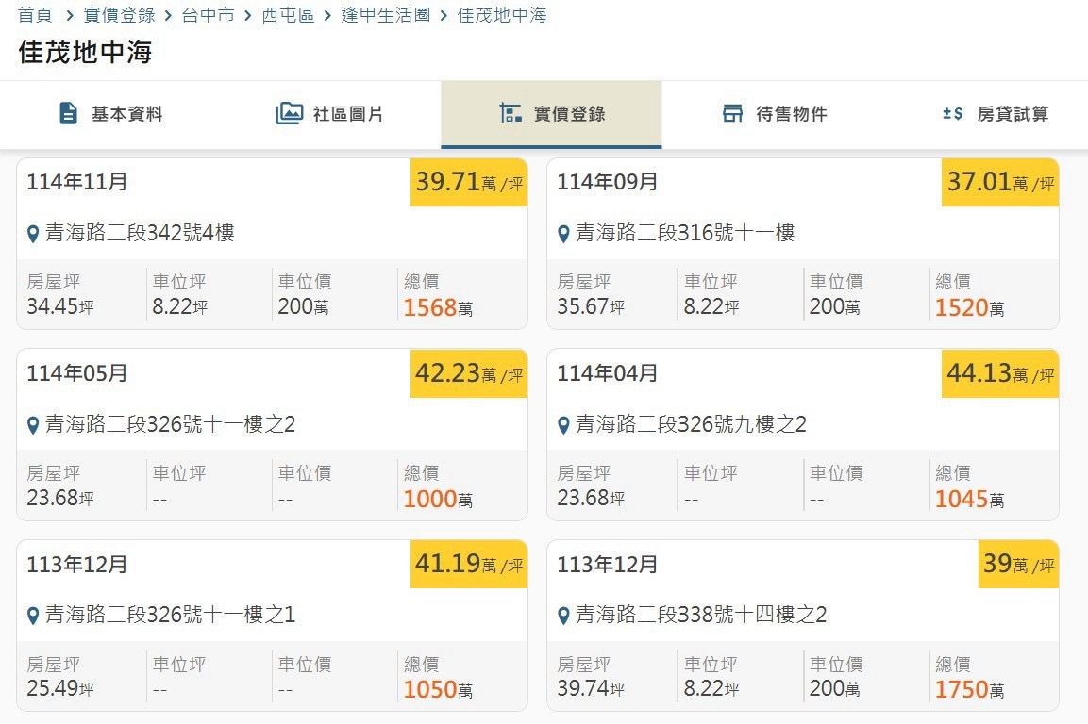Click the 實價登錄 building icon
Screen dimensions: 1088x724
tap(511, 114)
